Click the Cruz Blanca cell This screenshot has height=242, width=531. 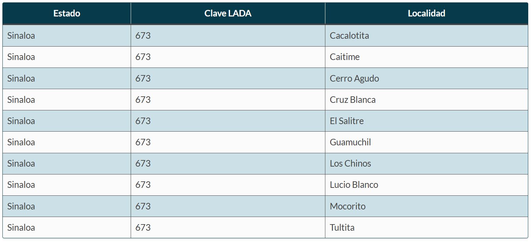coord(353,100)
